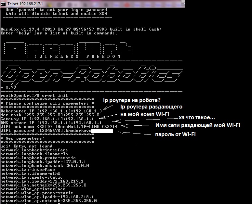Click the 'W I R E L E S S F R E E D O M' text
The image size is (252, 204).
point(80,57)
